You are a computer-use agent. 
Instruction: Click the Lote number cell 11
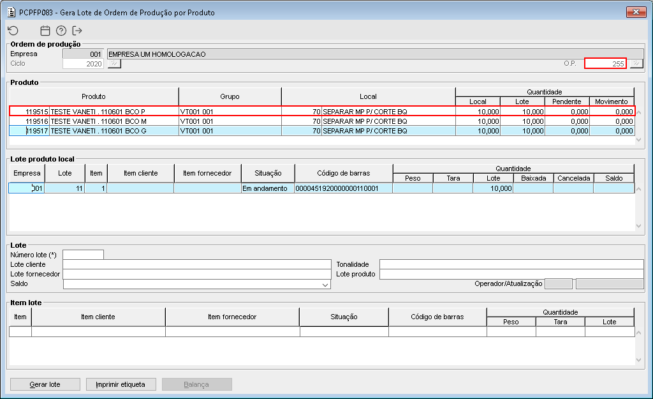[x=64, y=188]
